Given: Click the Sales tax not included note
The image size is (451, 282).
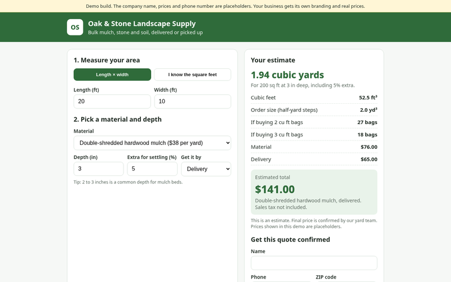Looking at the screenshot, I should point(281,207).
